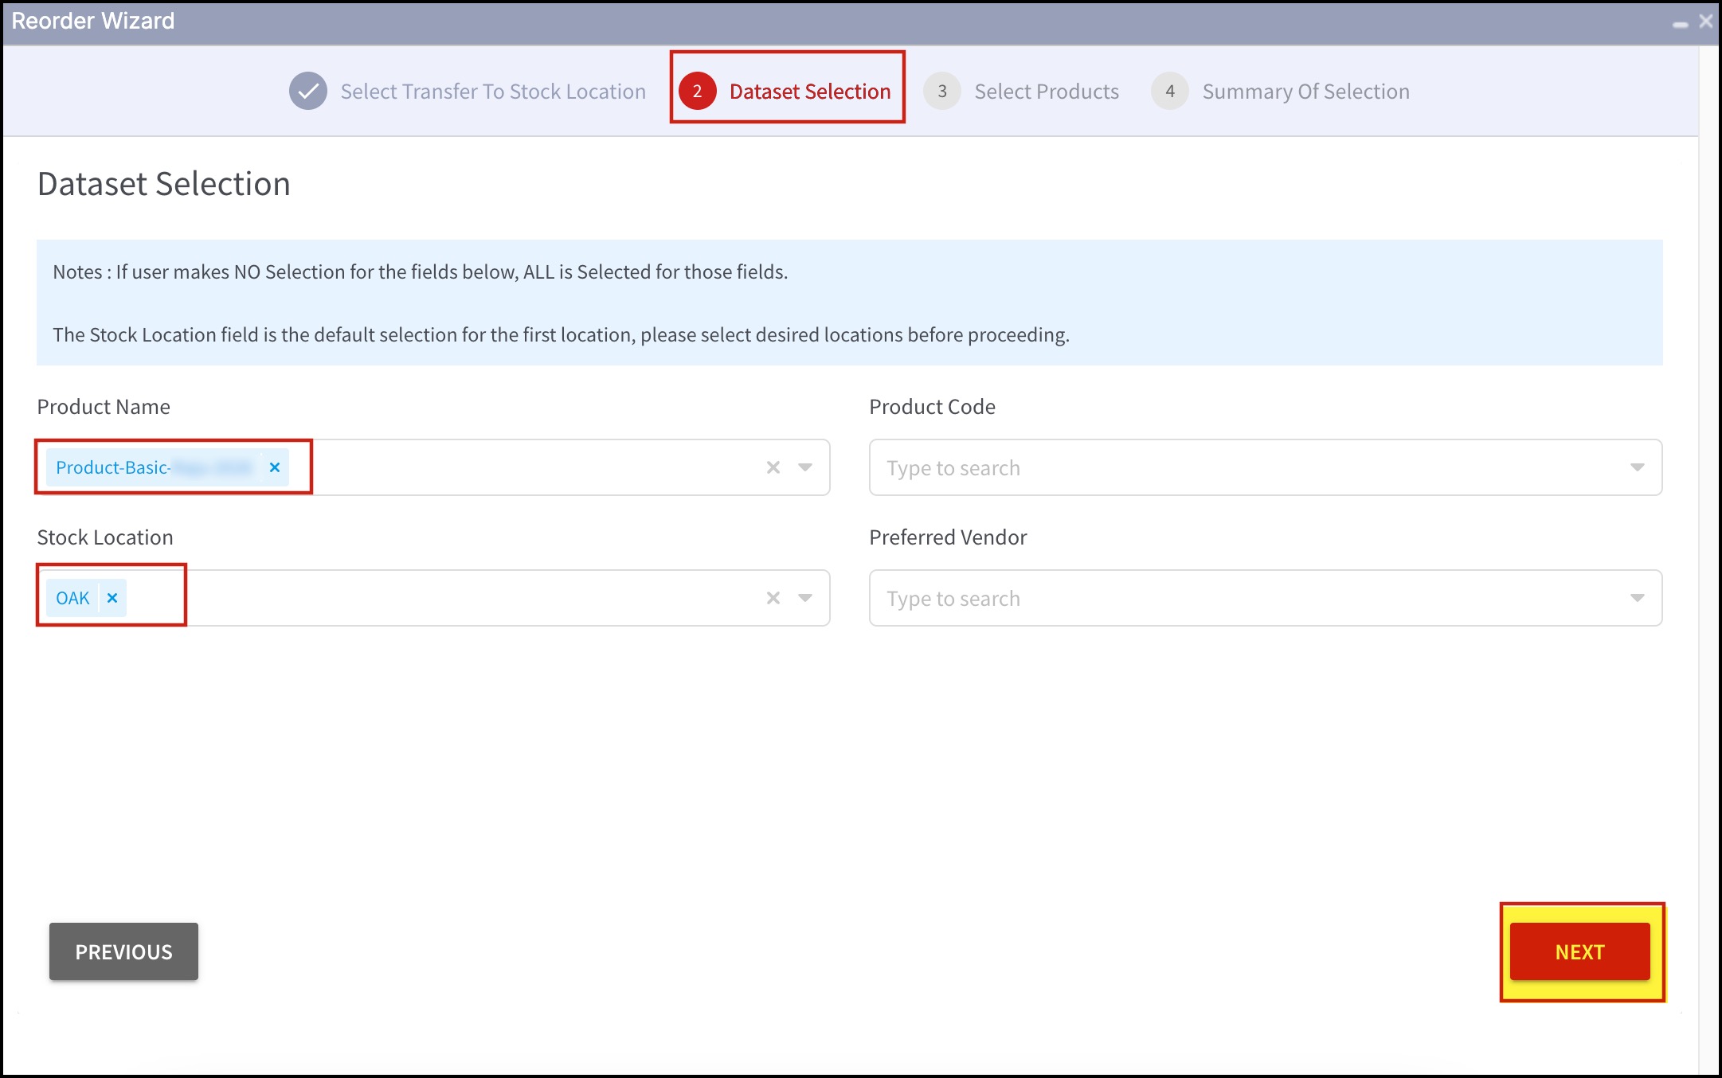Go to Select Transfer To Stock Location step

pyautogui.click(x=493, y=92)
